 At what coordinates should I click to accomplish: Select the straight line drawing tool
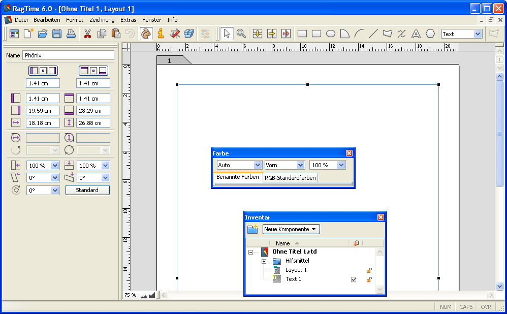pyautogui.click(x=373, y=34)
